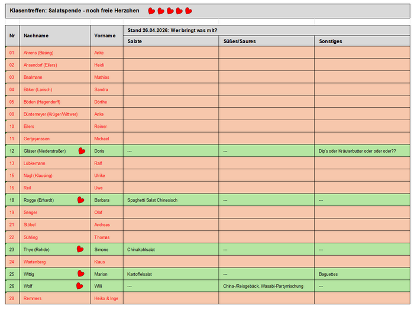Click the 'Senger' surname cell

point(54,213)
